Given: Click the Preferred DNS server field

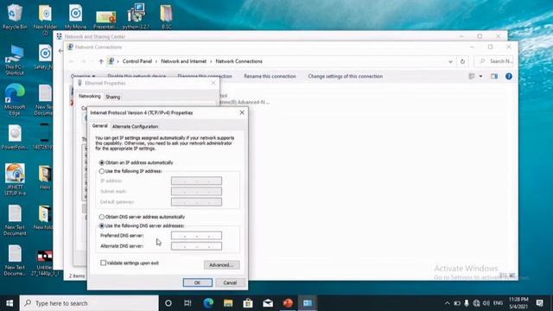Looking at the screenshot, I should pyautogui.click(x=196, y=236).
